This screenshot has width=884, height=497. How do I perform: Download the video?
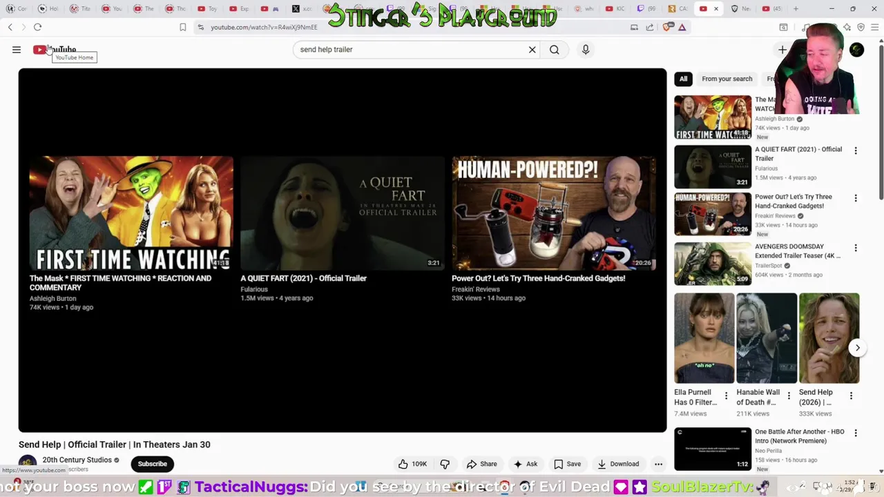point(618,464)
